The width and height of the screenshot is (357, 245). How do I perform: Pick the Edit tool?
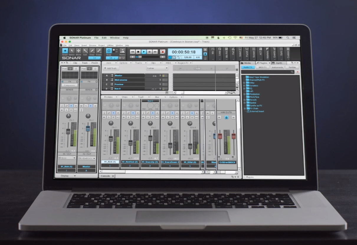[85, 51]
